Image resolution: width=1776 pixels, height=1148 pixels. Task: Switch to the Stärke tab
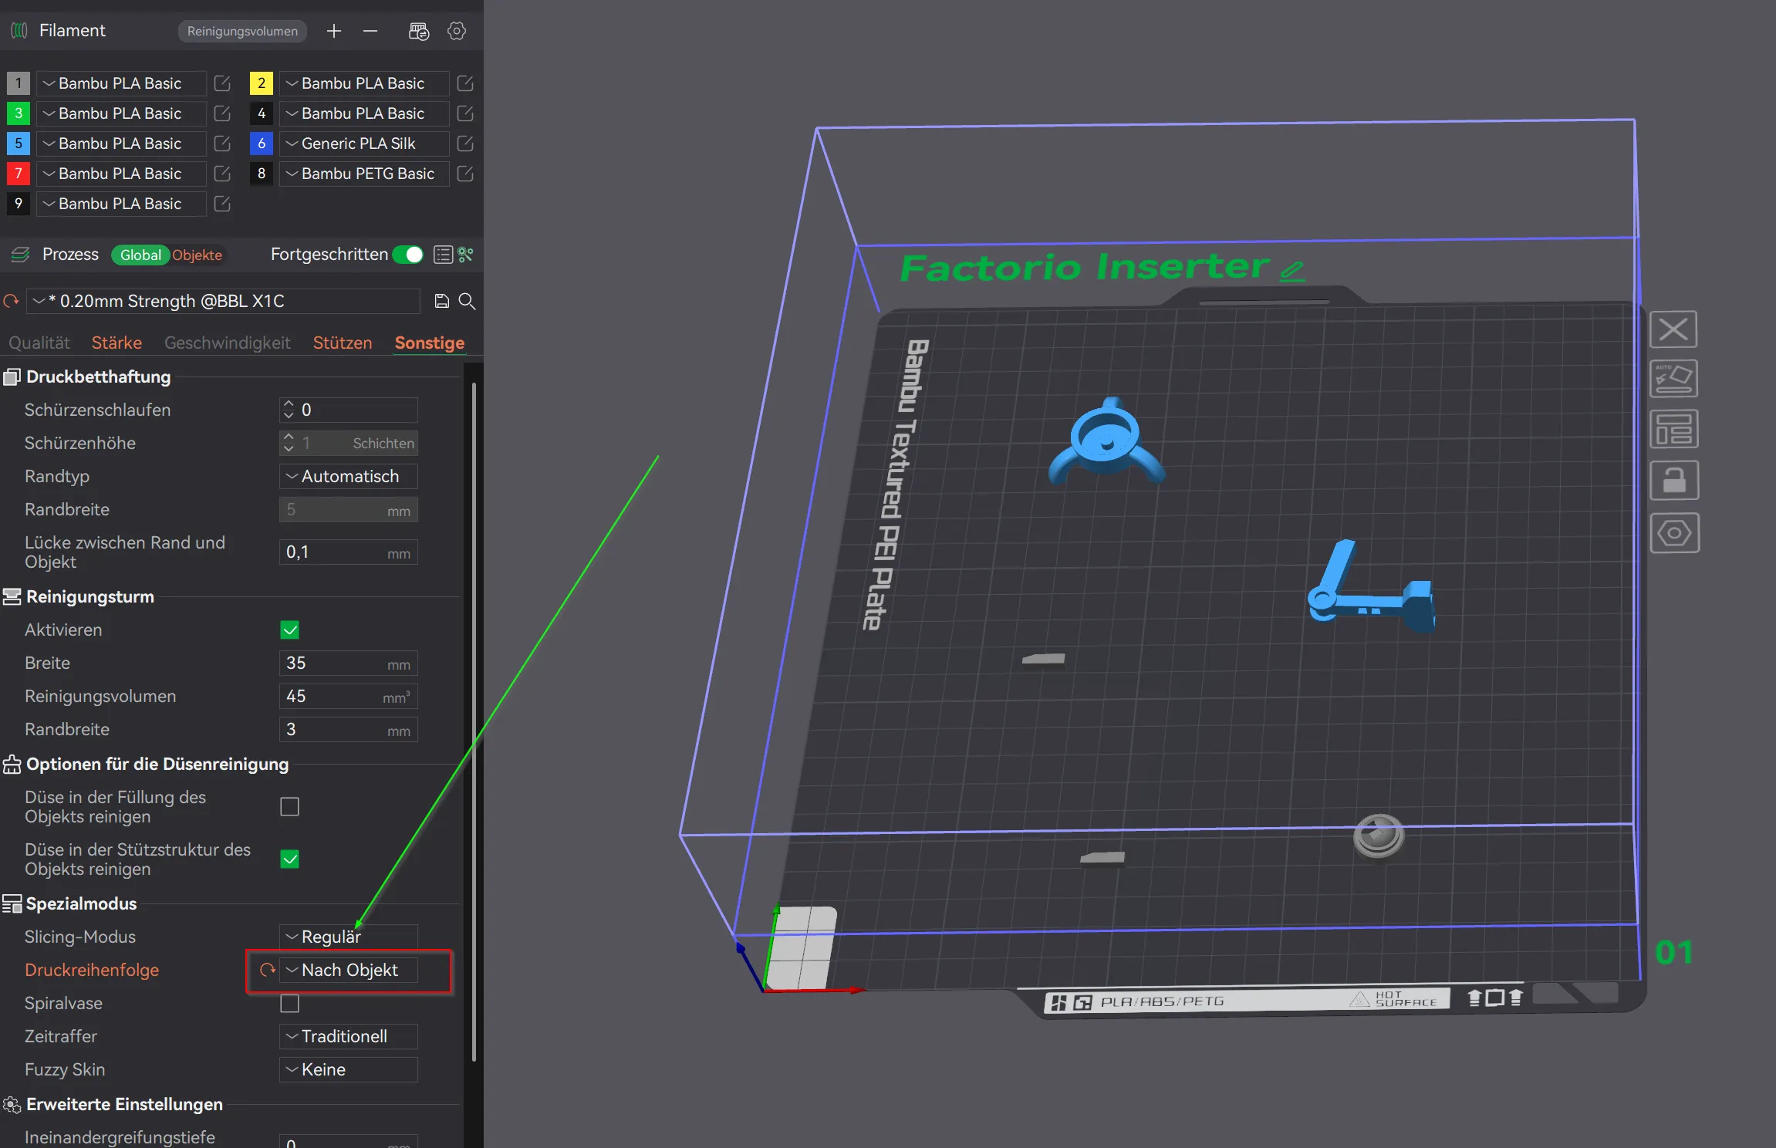pos(116,343)
